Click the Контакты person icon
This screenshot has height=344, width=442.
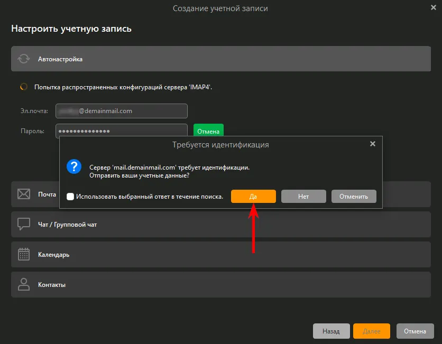coord(23,284)
